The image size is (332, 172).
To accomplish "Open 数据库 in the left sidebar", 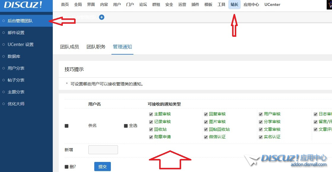I will [14, 56].
